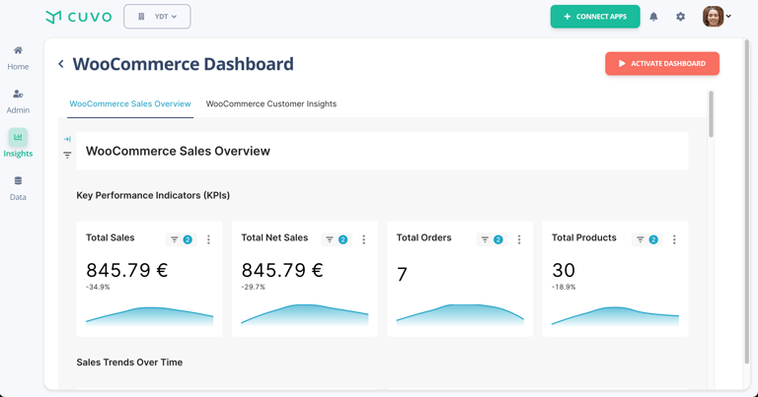Open Data section in sidebar
758x397 pixels.
18,187
